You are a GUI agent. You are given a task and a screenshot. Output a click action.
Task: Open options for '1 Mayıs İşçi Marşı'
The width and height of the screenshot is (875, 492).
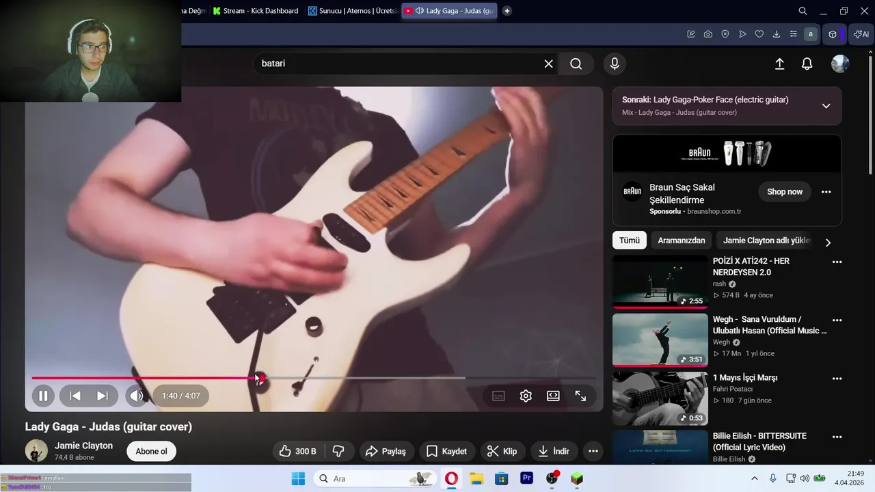pyautogui.click(x=837, y=378)
